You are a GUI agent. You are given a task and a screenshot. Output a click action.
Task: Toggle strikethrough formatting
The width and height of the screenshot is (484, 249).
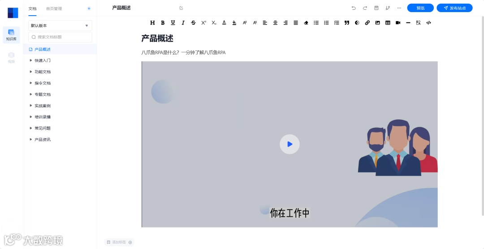[193, 22]
